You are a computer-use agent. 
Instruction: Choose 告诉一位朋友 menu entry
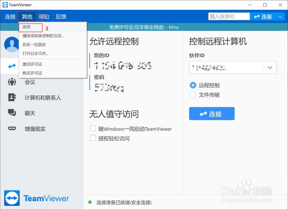tap(53, 44)
